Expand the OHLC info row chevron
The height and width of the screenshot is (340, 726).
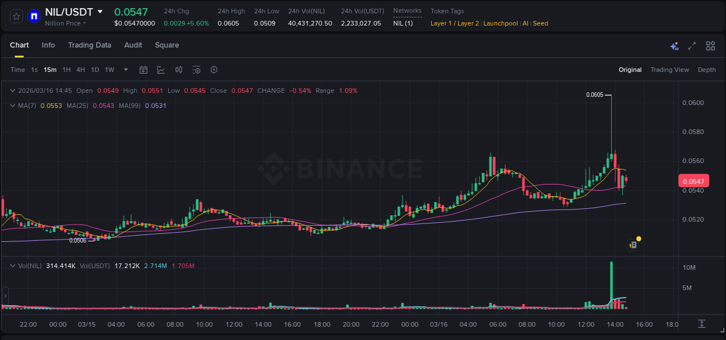pos(12,91)
